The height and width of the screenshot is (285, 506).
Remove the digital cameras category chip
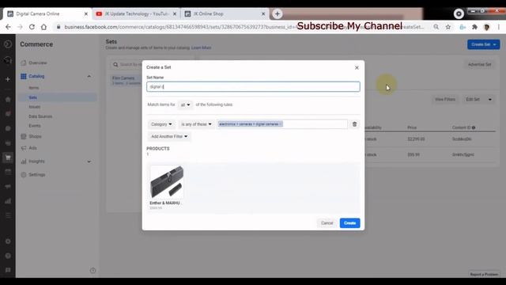[281, 124]
